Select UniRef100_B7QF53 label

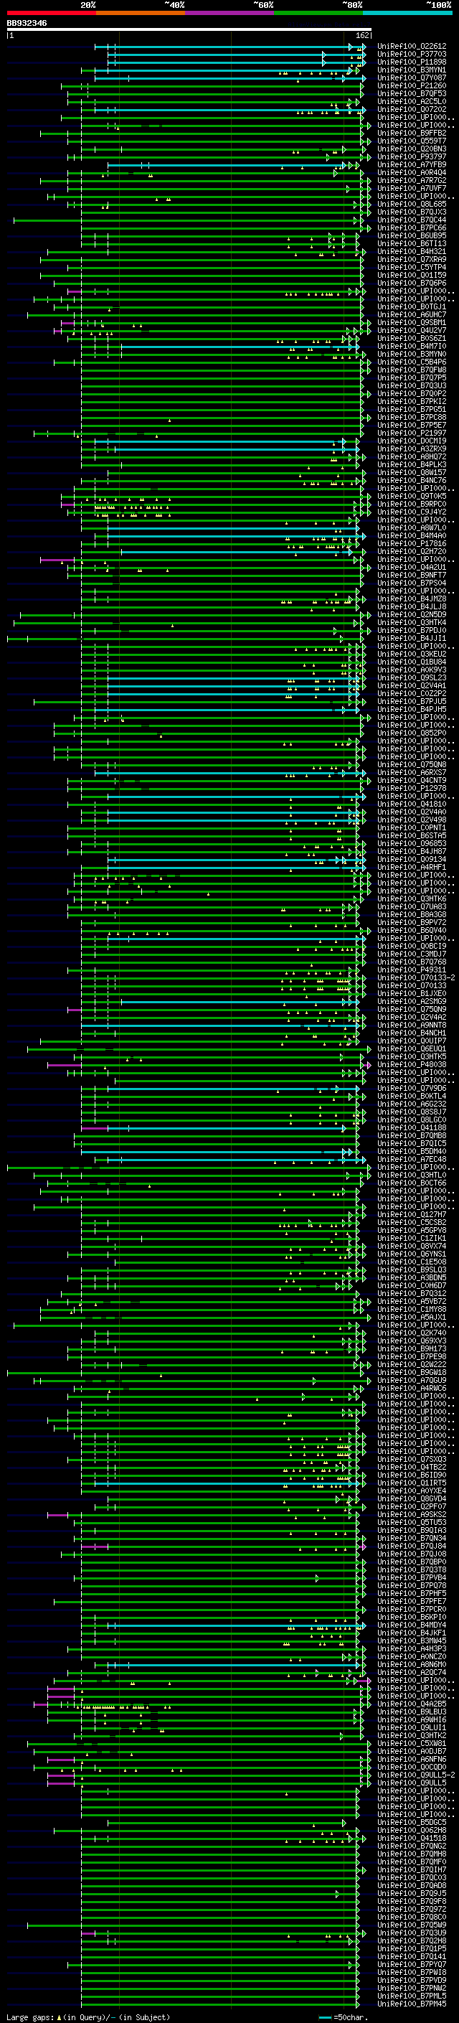click(412, 93)
